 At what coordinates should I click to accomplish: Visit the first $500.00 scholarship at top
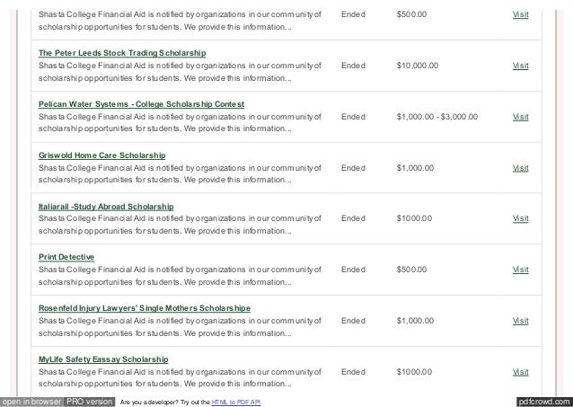pyautogui.click(x=520, y=14)
